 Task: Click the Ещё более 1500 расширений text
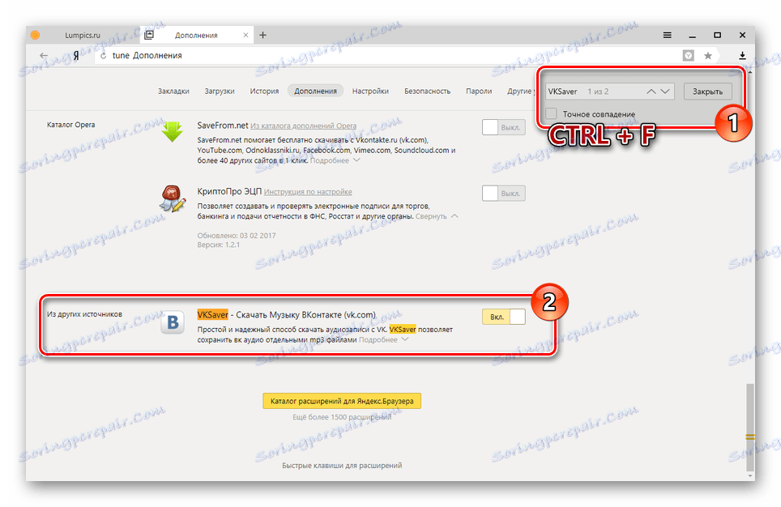coord(342,417)
